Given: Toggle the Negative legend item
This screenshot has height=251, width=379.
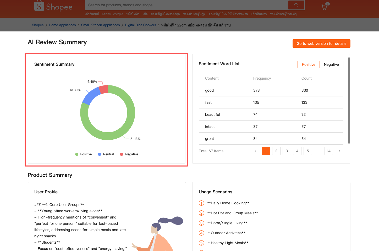Looking at the screenshot, I should (x=129, y=154).
